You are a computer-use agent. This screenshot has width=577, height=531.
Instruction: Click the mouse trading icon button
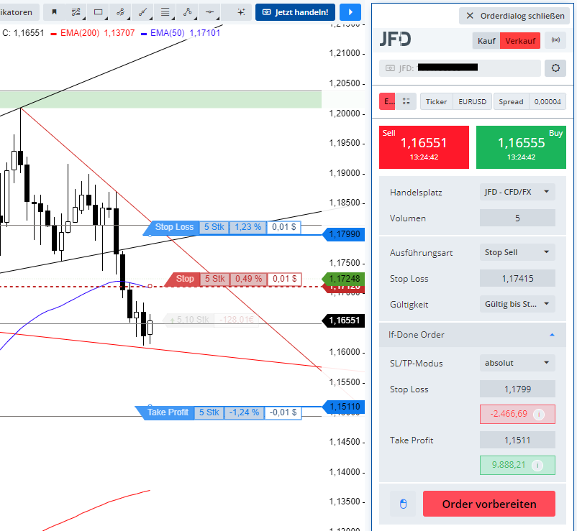[x=403, y=504]
